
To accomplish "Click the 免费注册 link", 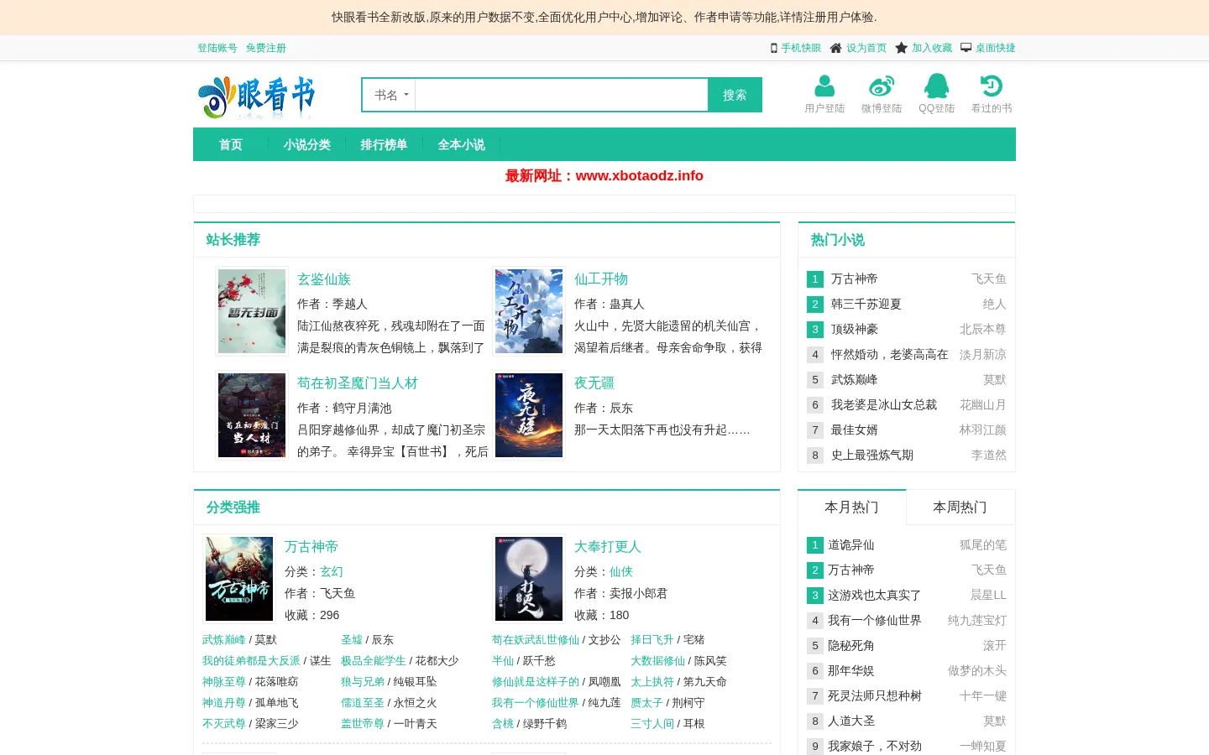I will [266, 48].
